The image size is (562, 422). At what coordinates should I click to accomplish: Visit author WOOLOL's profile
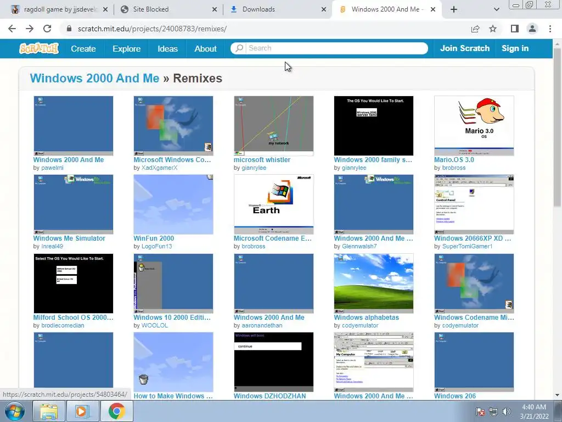(154, 325)
